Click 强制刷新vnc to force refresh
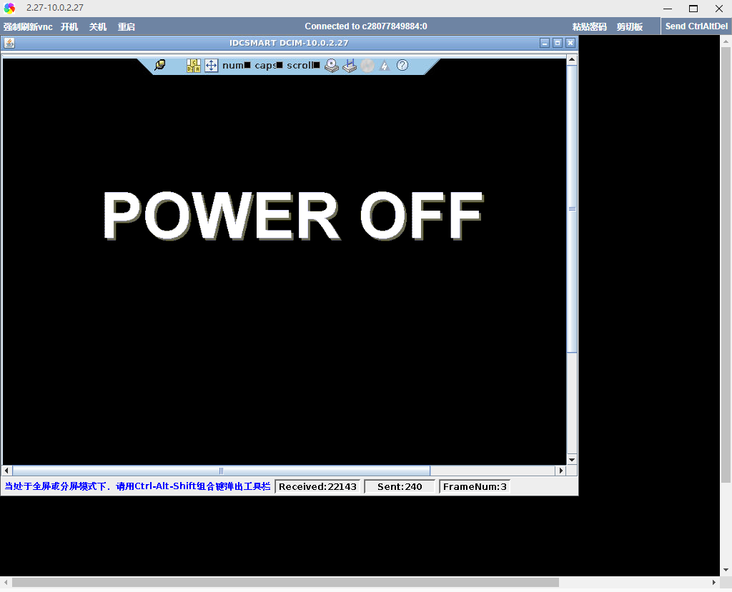The image size is (732, 592). (x=28, y=27)
